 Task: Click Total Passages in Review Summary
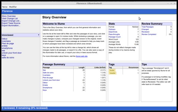pyautogui.click(x=147, y=27)
